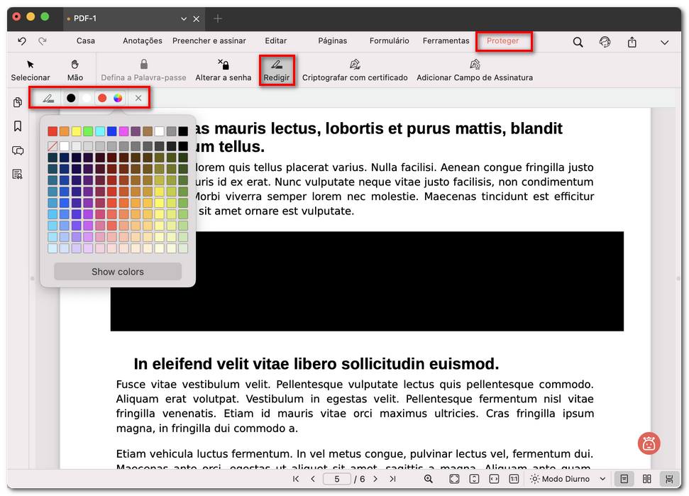Click the search magnifier icon
The image size is (689, 496).
tap(578, 43)
